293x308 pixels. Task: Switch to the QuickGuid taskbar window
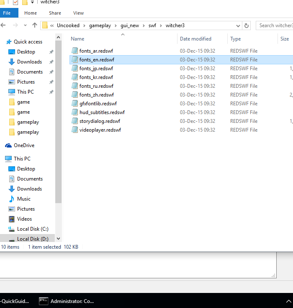pyautogui.click(x=15, y=301)
